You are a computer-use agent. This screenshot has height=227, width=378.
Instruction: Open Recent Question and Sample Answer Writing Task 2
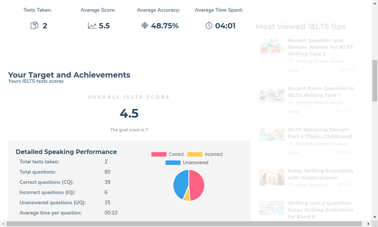tap(320, 47)
